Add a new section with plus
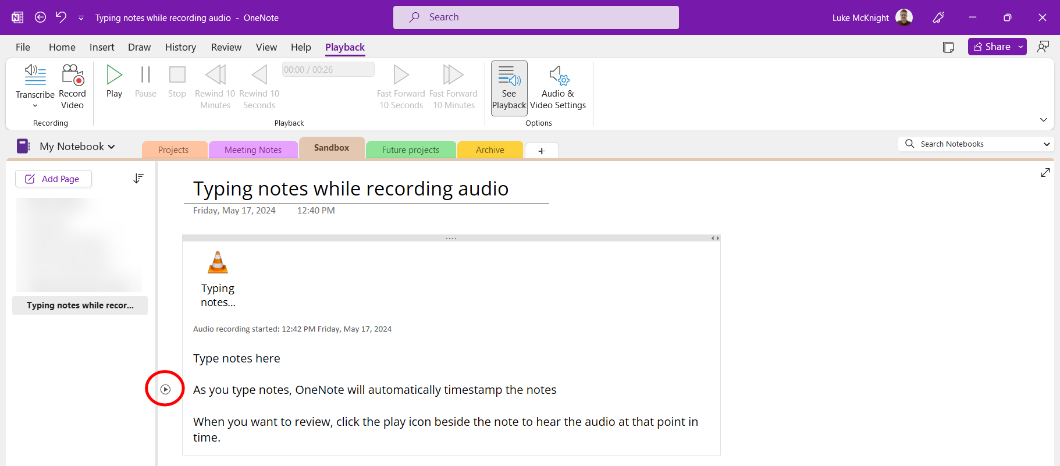Viewport: 1060px width, 466px height. tap(542, 151)
